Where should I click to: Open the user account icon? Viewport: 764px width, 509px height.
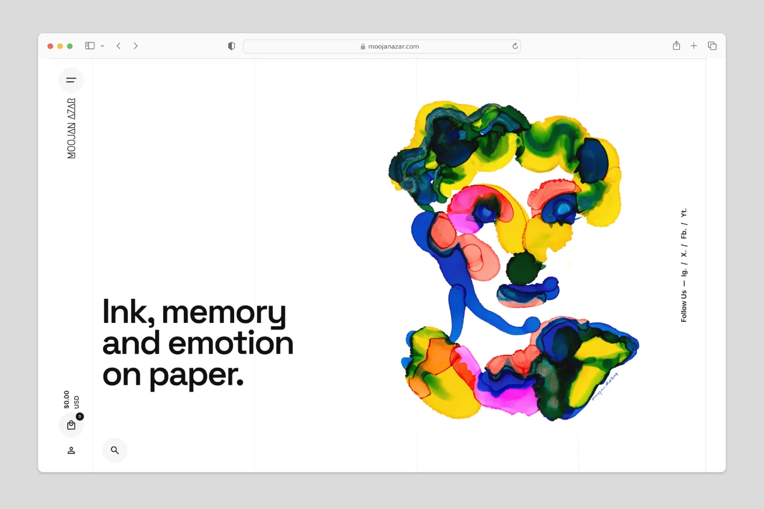[x=71, y=451]
